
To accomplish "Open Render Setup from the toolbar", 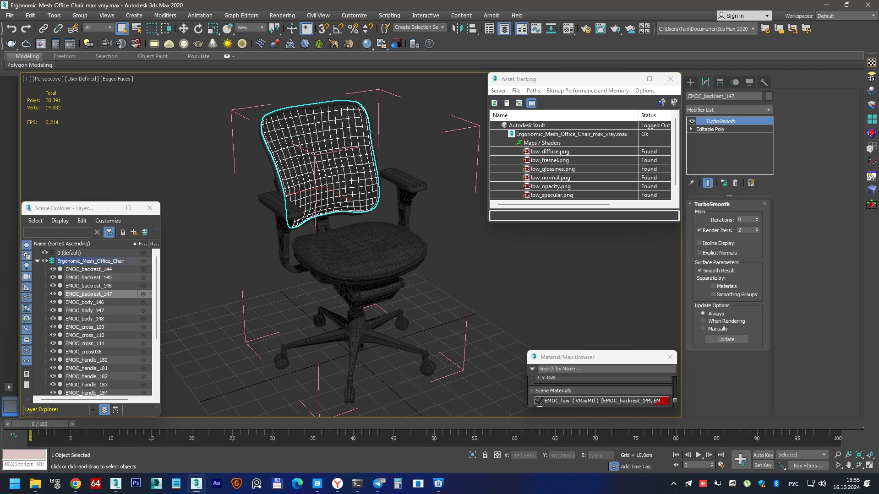I will point(585,28).
